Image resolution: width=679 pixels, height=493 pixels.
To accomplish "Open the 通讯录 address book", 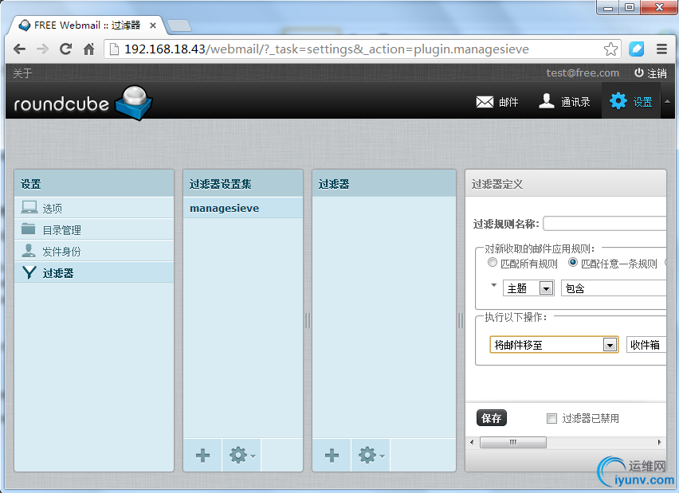I will tap(564, 102).
